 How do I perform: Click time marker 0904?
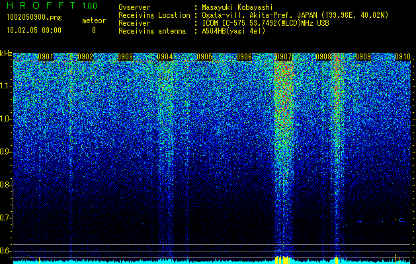click(x=165, y=57)
